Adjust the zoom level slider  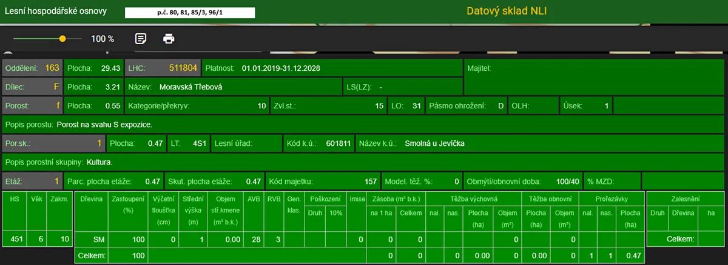point(47,38)
